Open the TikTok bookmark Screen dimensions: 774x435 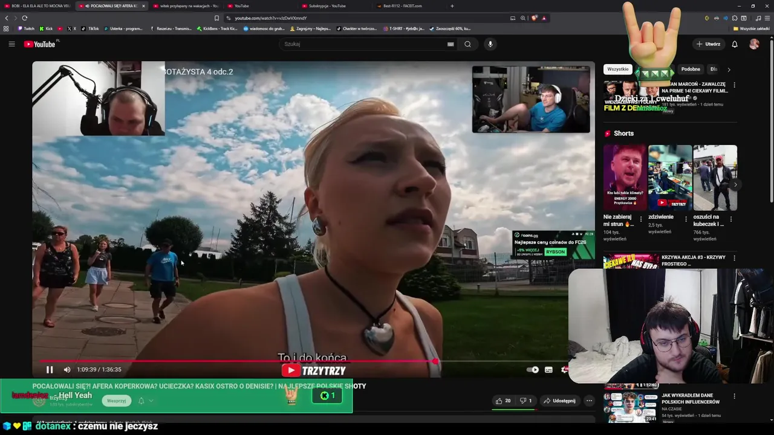coord(91,28)
